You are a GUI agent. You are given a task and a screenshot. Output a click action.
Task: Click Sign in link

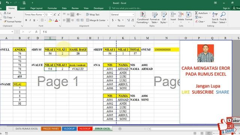[x=226, y=8]
